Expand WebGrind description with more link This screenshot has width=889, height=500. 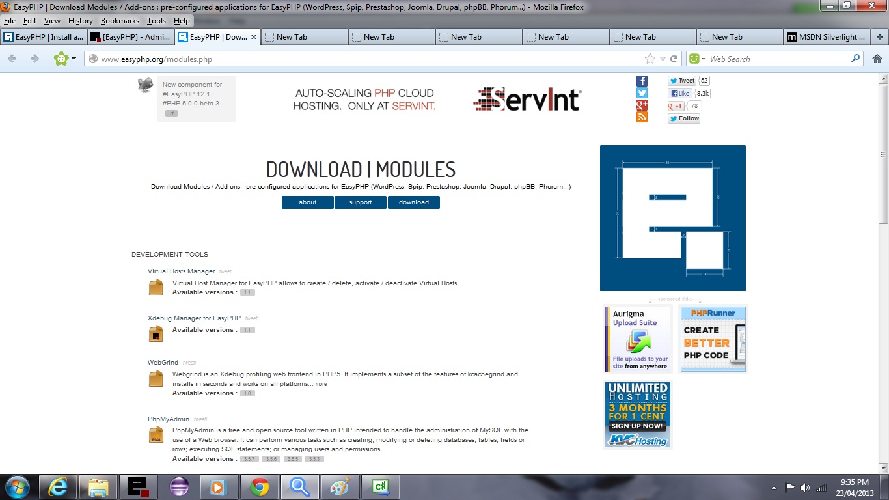(321, 384)
